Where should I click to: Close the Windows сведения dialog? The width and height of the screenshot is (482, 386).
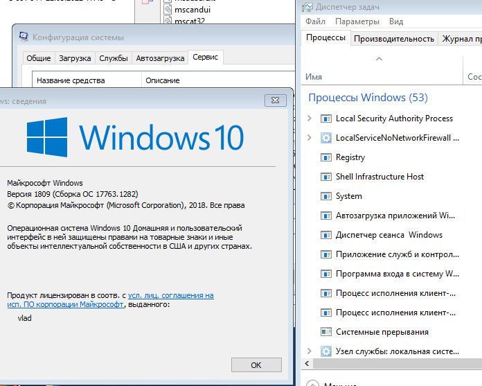click(276, 100)
